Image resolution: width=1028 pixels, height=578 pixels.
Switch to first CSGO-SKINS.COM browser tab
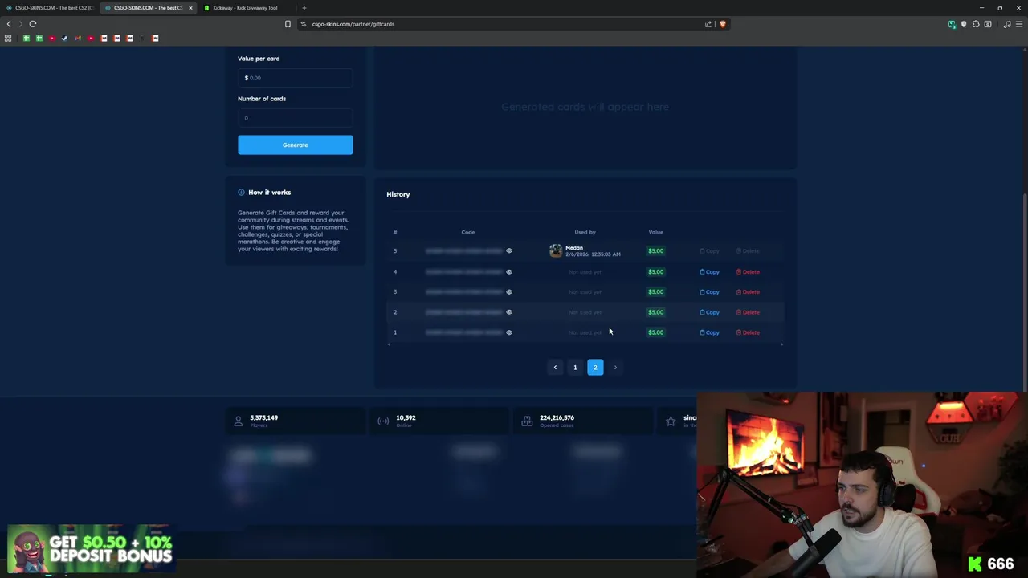click(50, 8)
